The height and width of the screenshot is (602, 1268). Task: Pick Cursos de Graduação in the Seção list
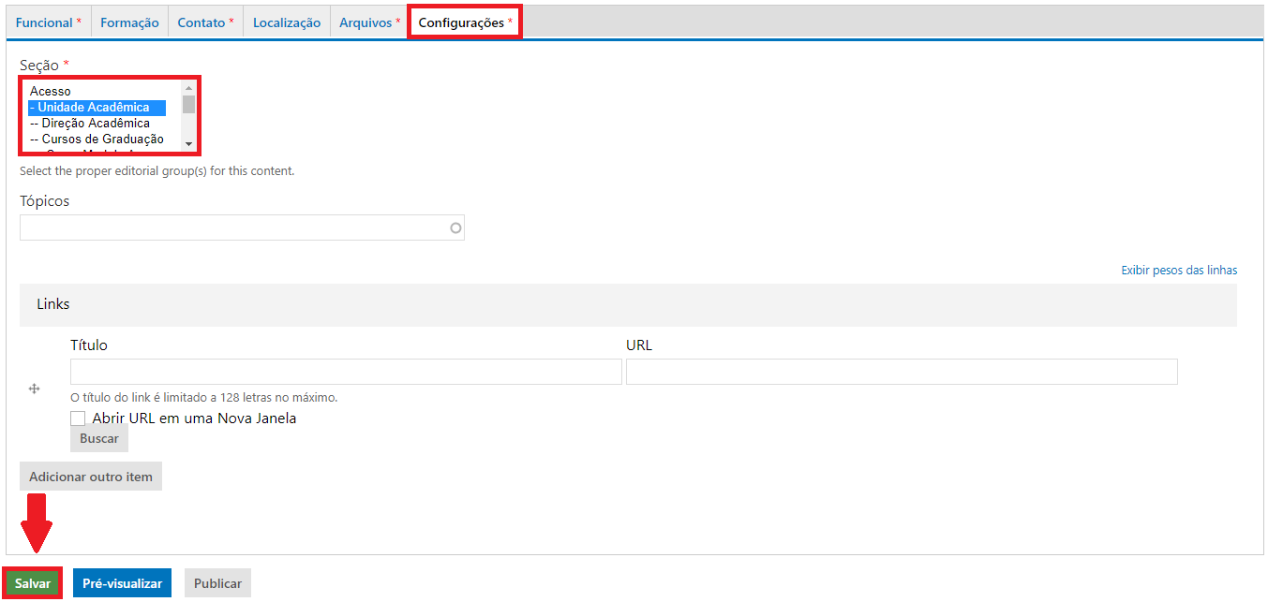pos(97,139)
